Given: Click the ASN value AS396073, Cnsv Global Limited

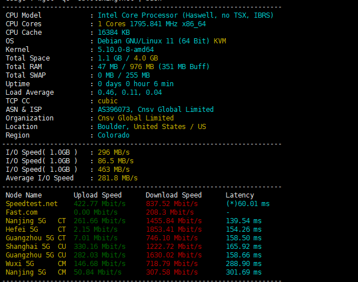Looking at the screenshot, I should (x=156, y=110).
